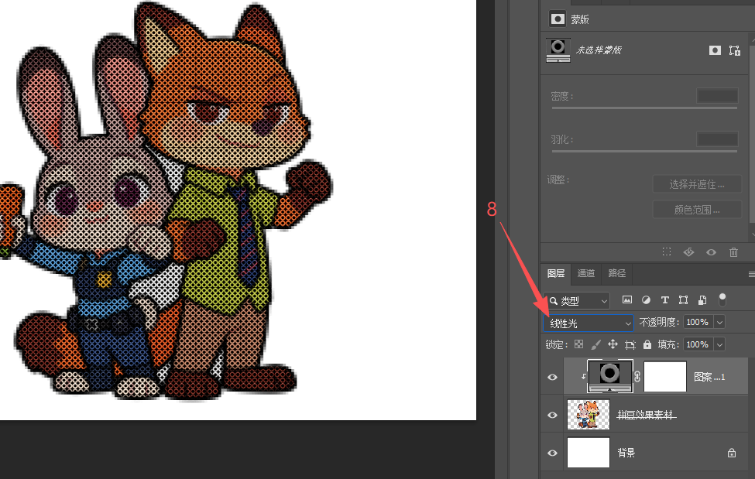Click the 拼豆效果素材 layer name
The height and width of the screenshot is (479, 755).
[x=647, y=415]
